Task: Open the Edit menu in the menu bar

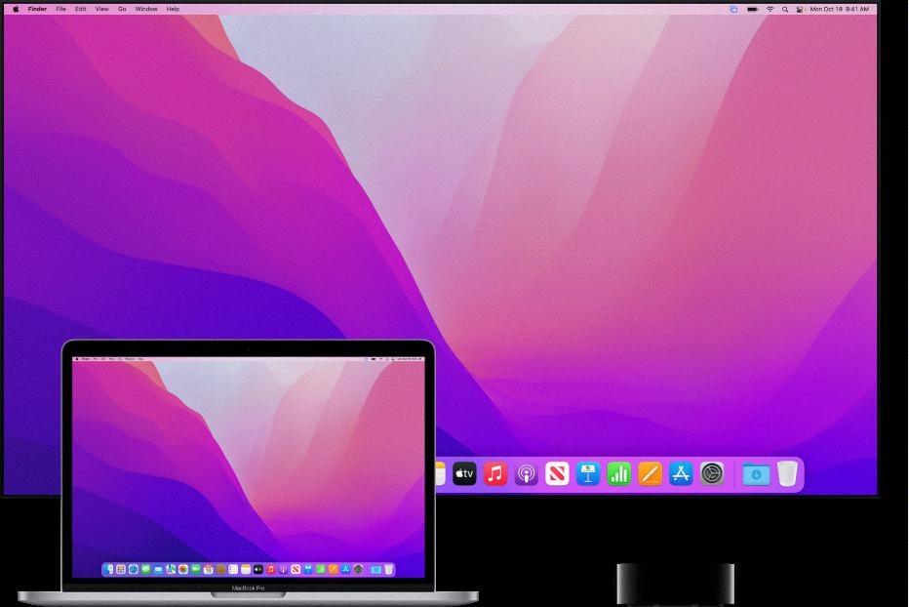Action: tap(81, 10)
